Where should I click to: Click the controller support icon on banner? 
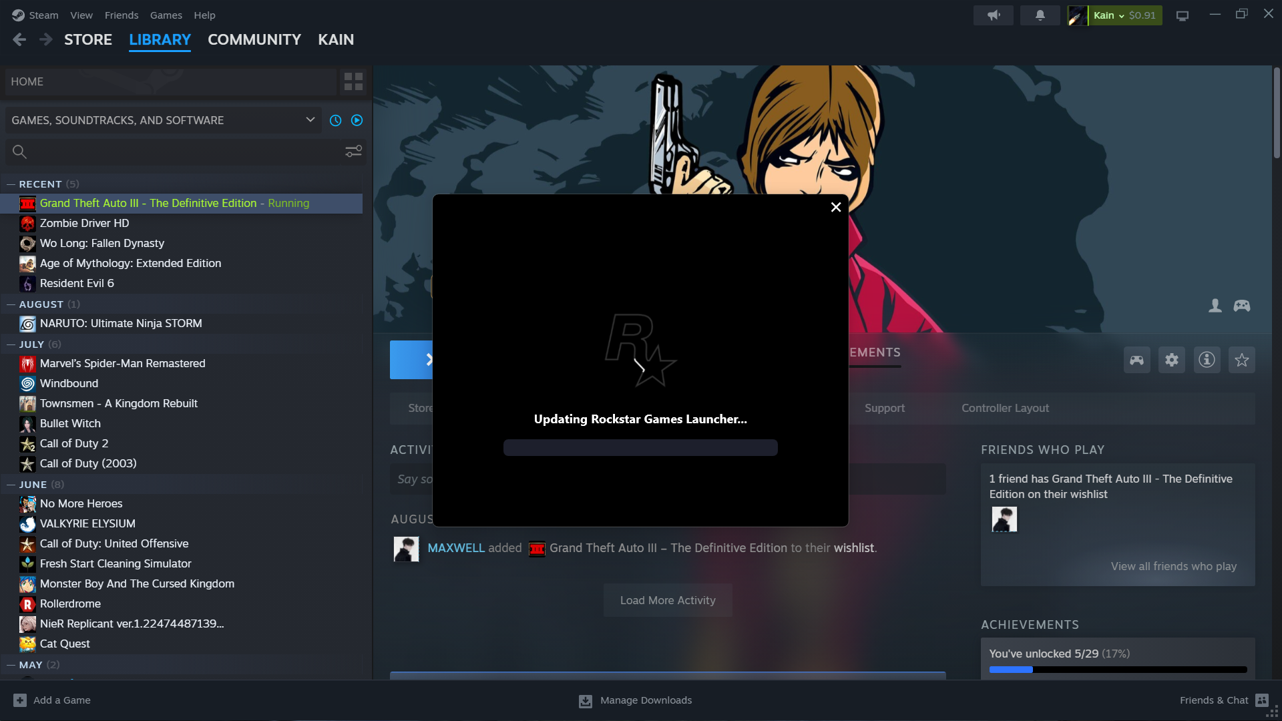pos(1242,306)
